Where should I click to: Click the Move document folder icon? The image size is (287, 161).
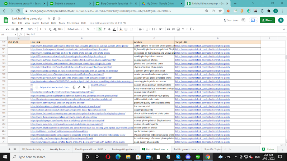pos(54,19)
